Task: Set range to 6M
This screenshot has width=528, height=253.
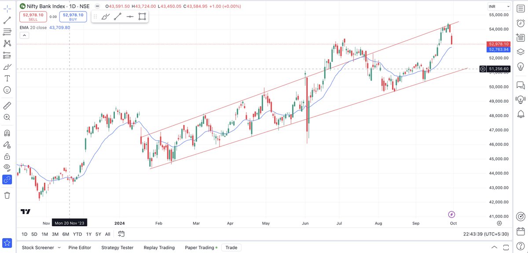Action: (x=66, y=234)
